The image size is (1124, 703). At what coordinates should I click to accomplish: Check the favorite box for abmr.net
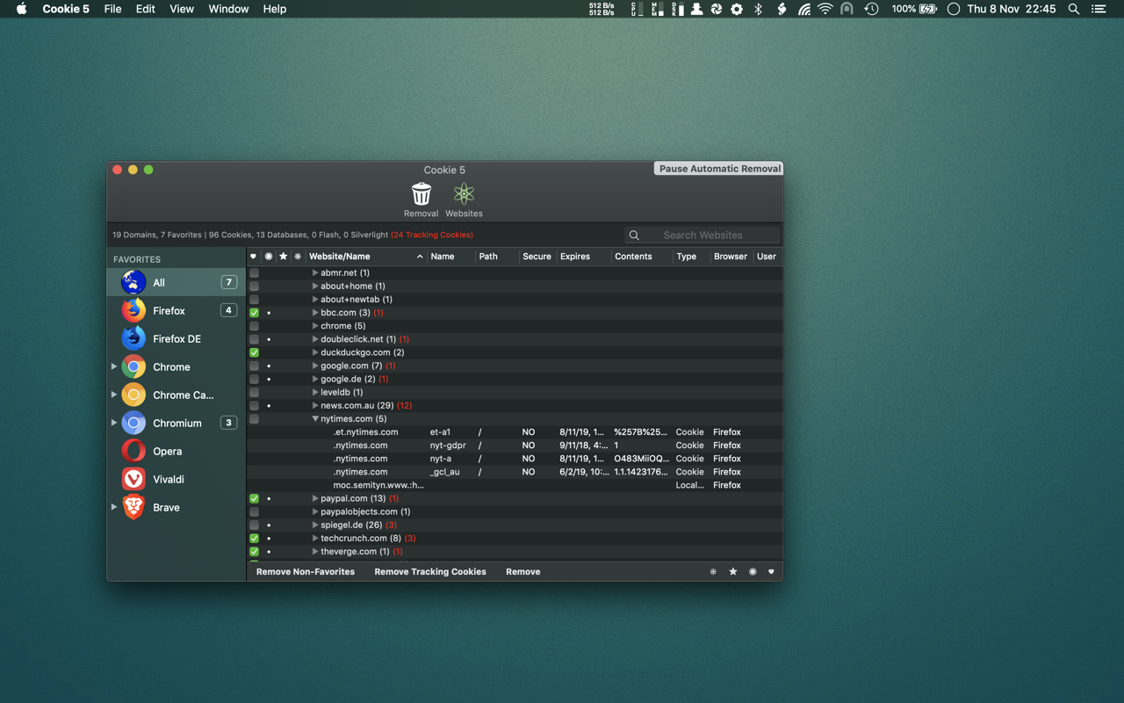pyautogui.click(x=254, y=272)
